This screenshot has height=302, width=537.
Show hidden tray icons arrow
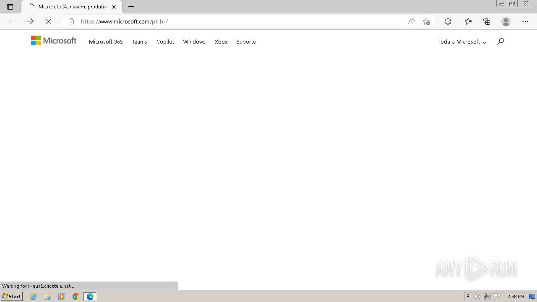click(468, 297)
